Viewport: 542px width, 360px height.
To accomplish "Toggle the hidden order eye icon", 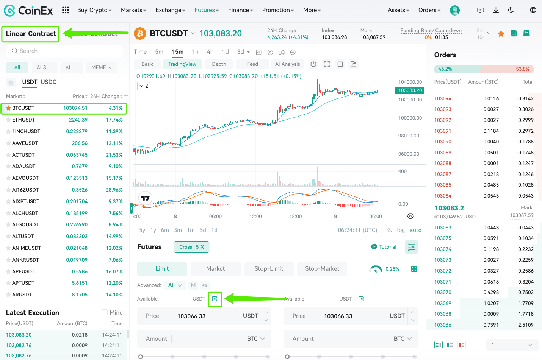I will (205, 285).
